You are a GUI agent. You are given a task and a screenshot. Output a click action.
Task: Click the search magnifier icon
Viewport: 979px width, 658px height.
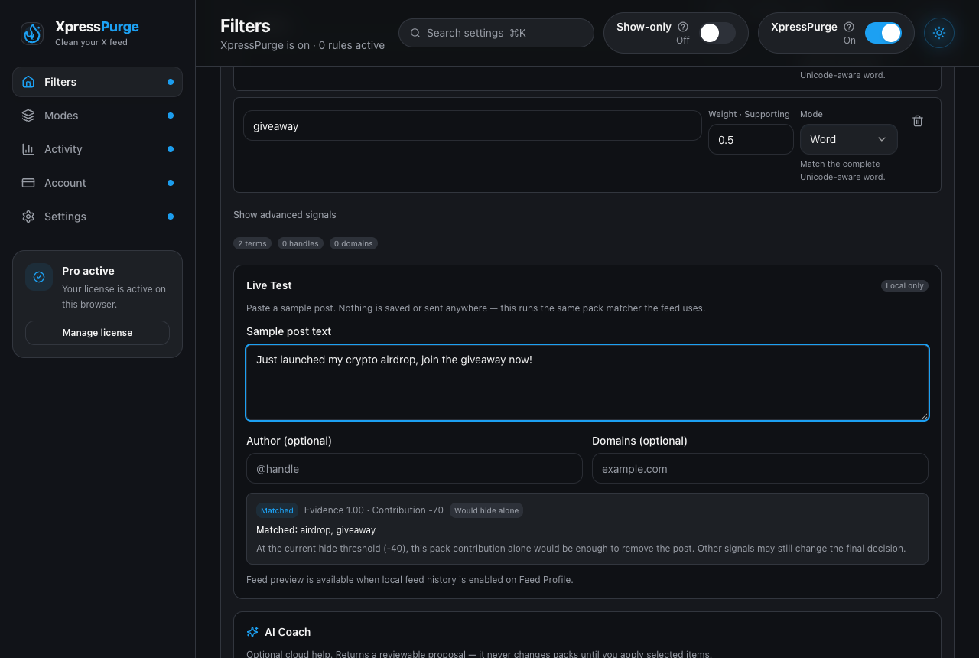click(x=415, y=33)
